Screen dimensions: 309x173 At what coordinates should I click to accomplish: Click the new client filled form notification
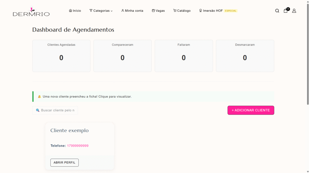pyautogui.click(x=153, y=96)
